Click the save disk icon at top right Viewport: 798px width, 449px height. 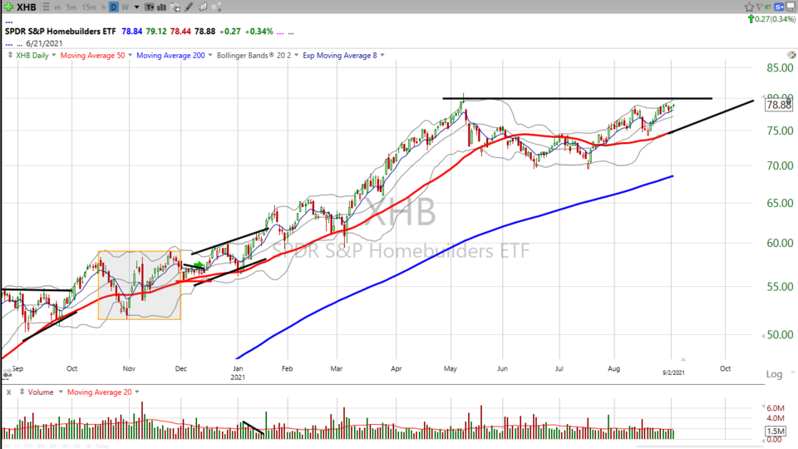point(791,7)
